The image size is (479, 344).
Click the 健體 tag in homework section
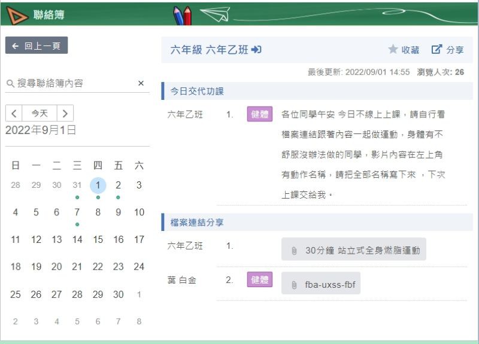coord(260,114)
